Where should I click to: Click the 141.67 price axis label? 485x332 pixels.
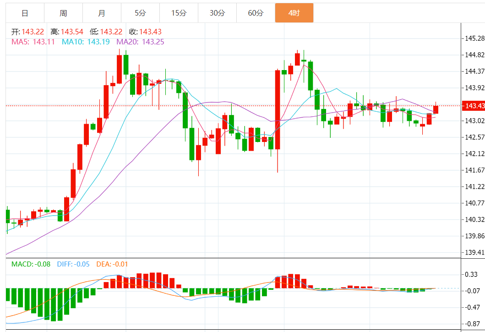474,170
